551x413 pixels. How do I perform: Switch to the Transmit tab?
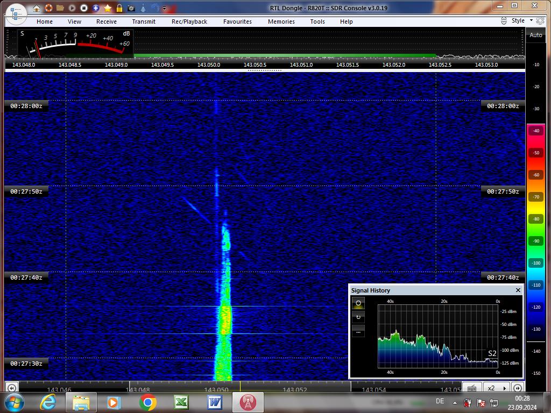[x=144, y=22]
